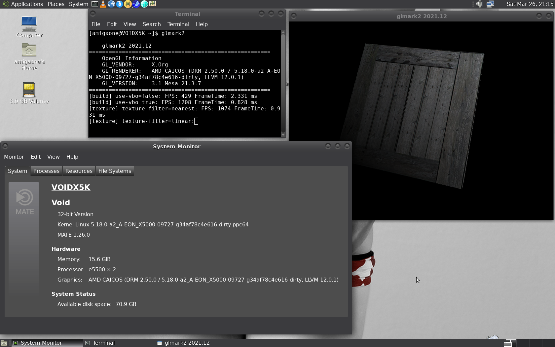The height and width of the screenshot is (347, 555).
Task: Open System Monitor's Edit menu
Action: tap(35, 157)
